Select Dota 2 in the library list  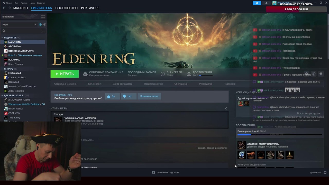click(x=23, y=55)
